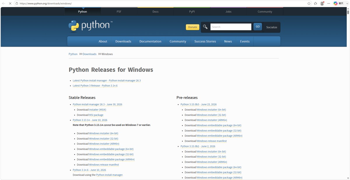Download 3.15.0b3 embeddable package (64-bit)
350x180 pixels.
click(219, 125)
